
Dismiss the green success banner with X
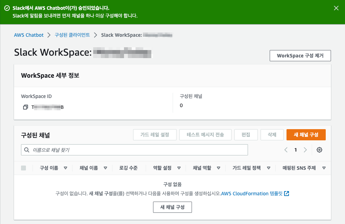[336, 8]
